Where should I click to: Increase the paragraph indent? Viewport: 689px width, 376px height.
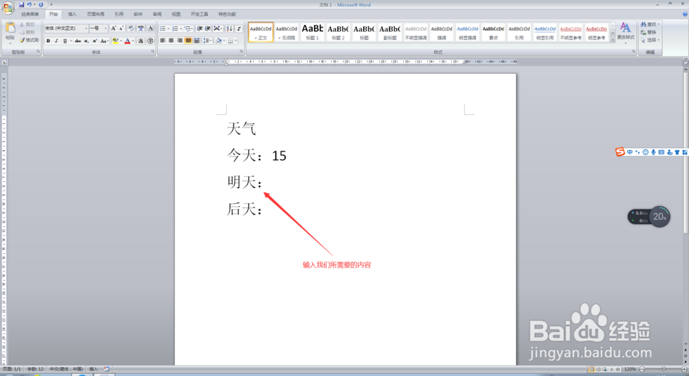tap(208, 28)
